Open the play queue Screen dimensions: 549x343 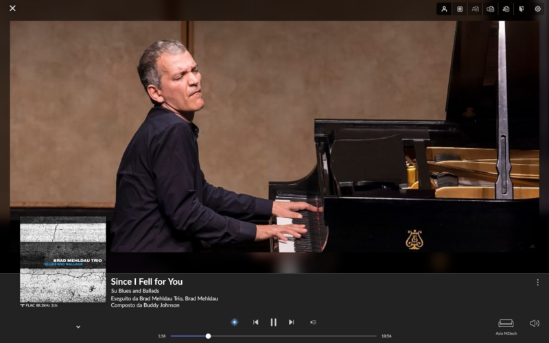pyautogui.click(x=313, y=322)
